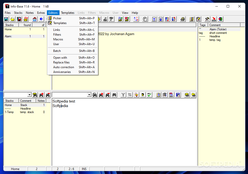Image resolution: width=248 pixels, height=174 pixels.
Task: Click the red floppy disk save-as icon
Action: [19, 19]
